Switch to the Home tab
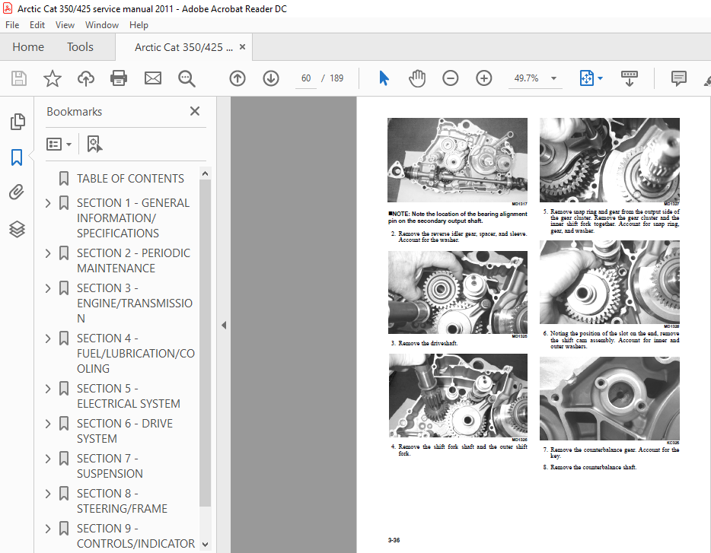 pyautogui.click(x=28, y=46)
